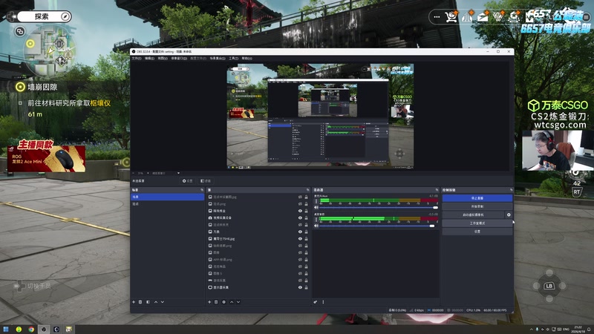Move the selected source down
This screenshot has height=334, width=594.
click(238, 302)
